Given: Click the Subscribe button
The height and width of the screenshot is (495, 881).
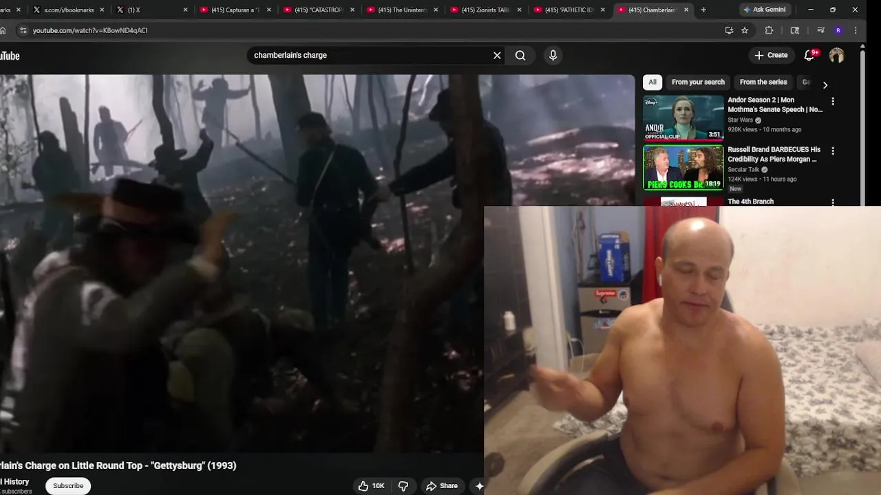Looking at the screenshot, I should [68, 486].
